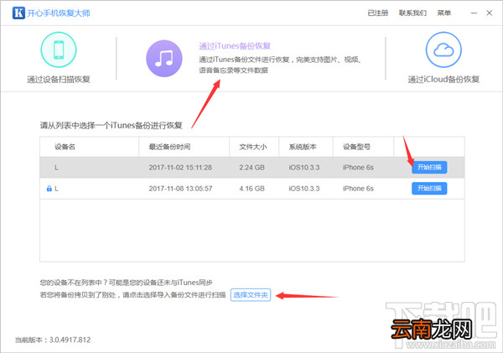
Task: Minimize the recovery app window
Action: click(x=474, y=13)
